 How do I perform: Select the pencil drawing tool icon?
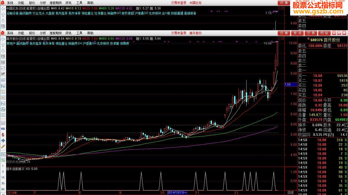(x=3, y=146)
